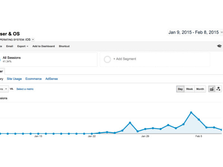The image size is (223, 167).
Task: Open the education graduation cap icon
Action: [219, 46]
